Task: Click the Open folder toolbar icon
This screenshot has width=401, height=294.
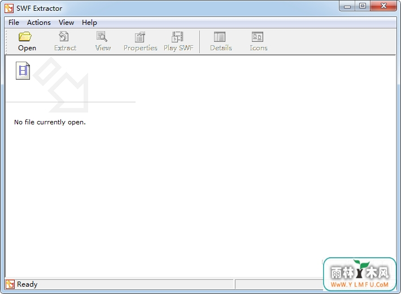Action: coord(25,37)
